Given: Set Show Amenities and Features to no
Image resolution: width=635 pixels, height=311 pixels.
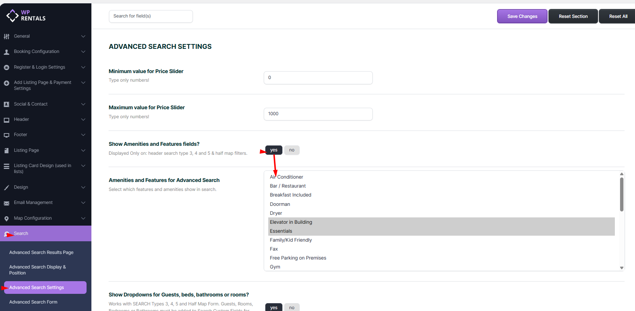Looking at the screenshot, I should (292, 150).
